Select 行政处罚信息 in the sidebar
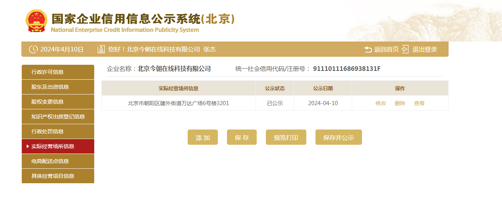Viewport: 502px width, 216px height. point(58,131)
